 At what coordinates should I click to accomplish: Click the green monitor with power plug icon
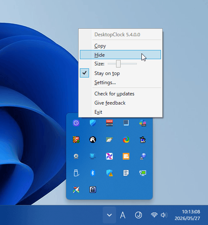[x=143, y=173]
